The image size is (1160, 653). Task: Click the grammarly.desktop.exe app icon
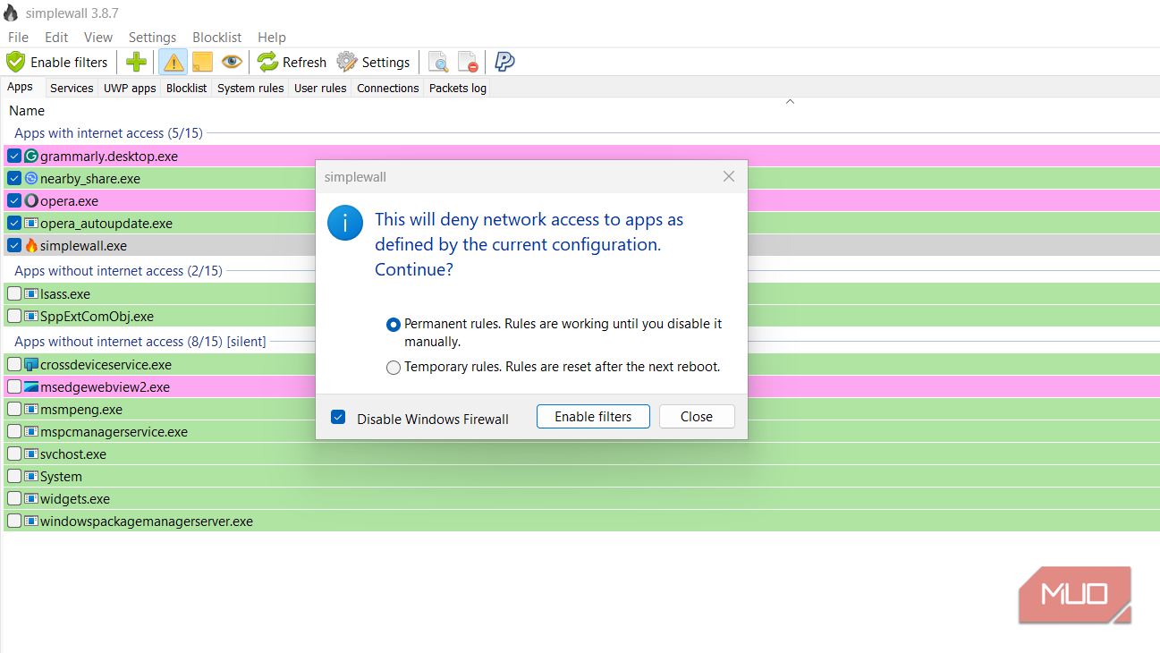tap(31, 156)
